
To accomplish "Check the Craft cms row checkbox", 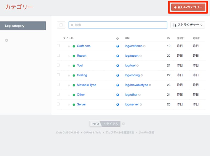I will [58, 46].
